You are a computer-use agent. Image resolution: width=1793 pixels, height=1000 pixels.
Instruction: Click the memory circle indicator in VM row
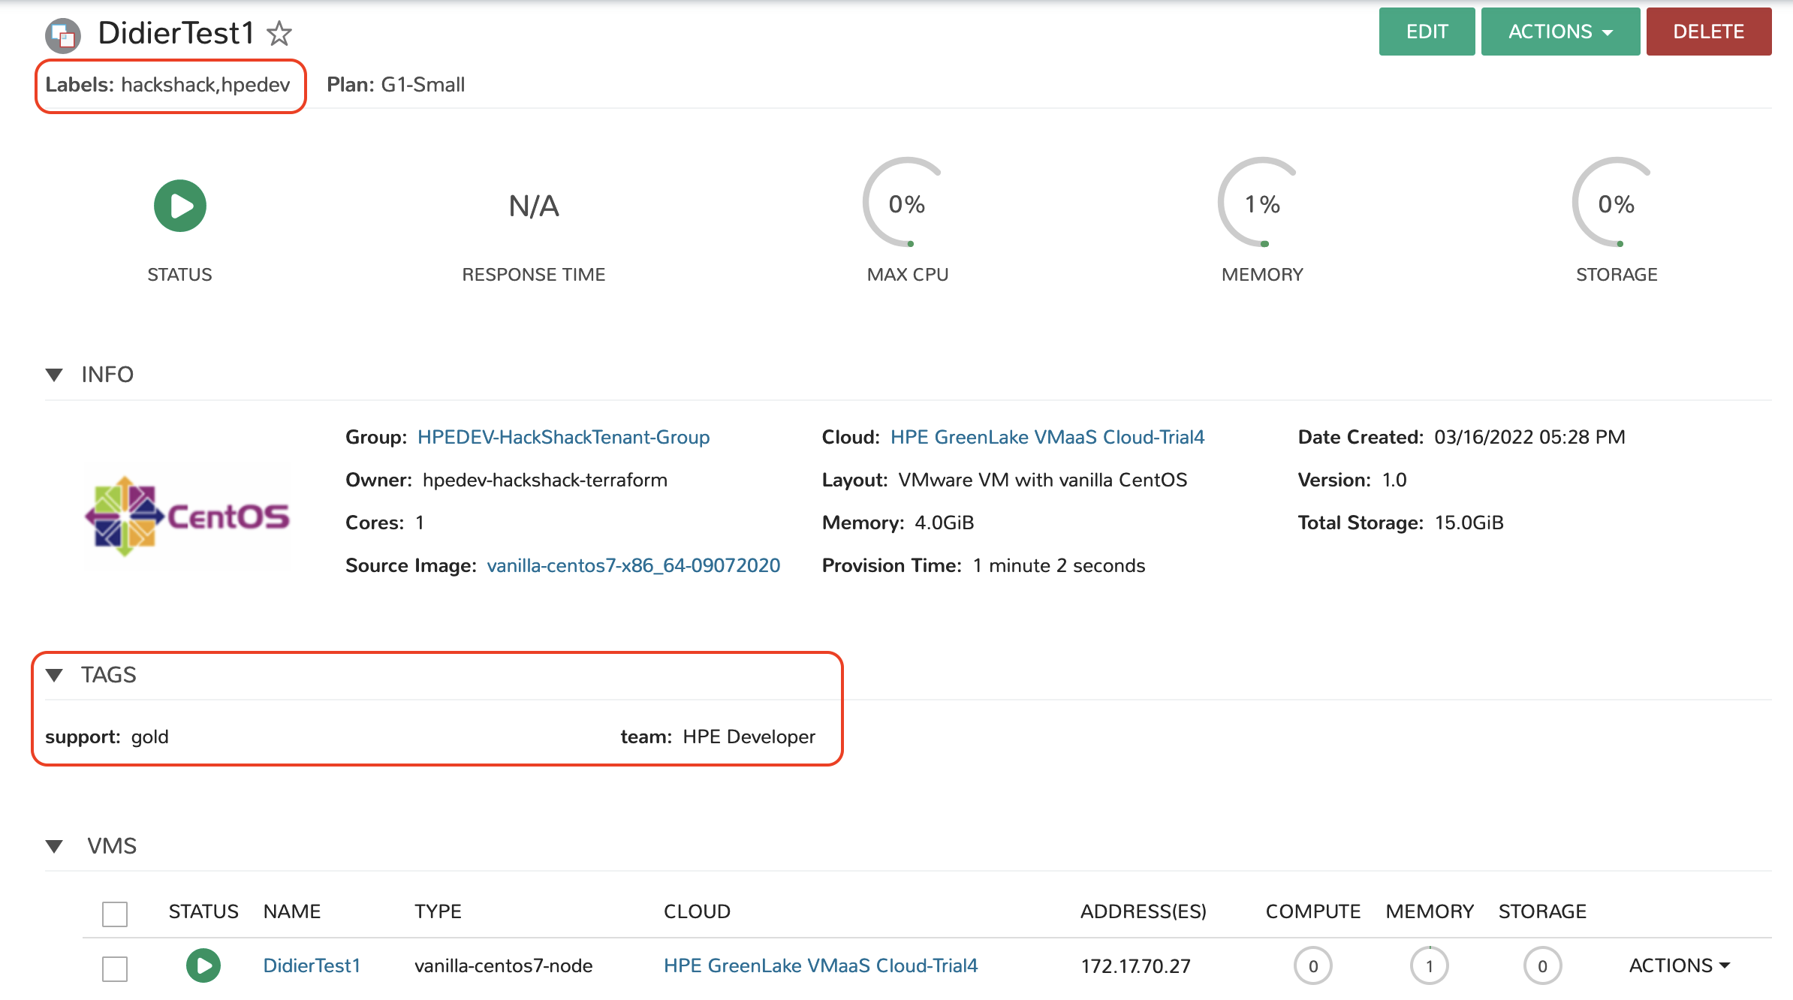point(1430,966)
